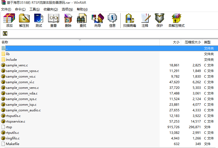
Task: Open the View (查看) toolbar icon
Action: tap(53, 18)
